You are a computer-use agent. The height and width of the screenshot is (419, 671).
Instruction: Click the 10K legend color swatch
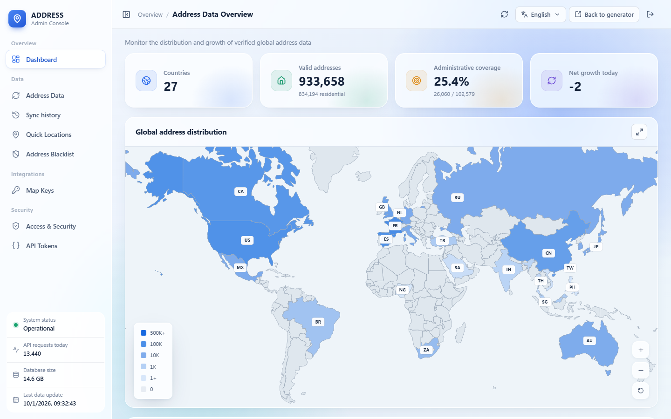point(144,355)
